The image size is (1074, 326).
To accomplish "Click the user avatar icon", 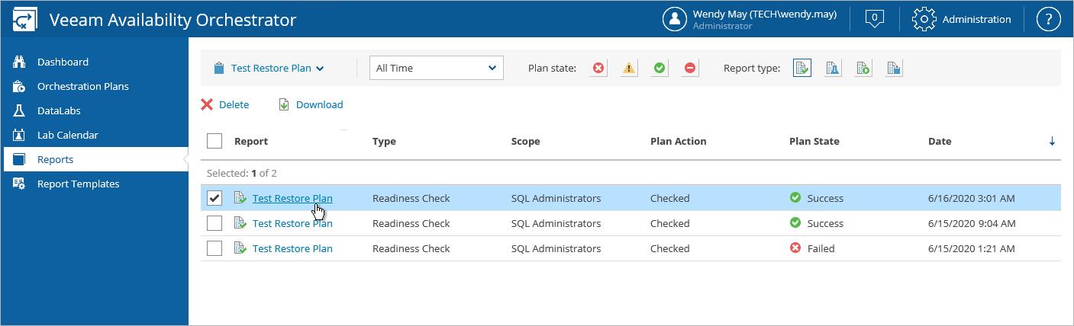I will point(675,20).
